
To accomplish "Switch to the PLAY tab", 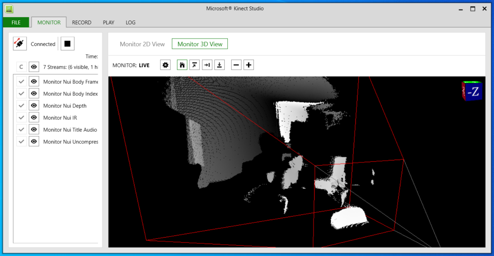I will [108, 22].
